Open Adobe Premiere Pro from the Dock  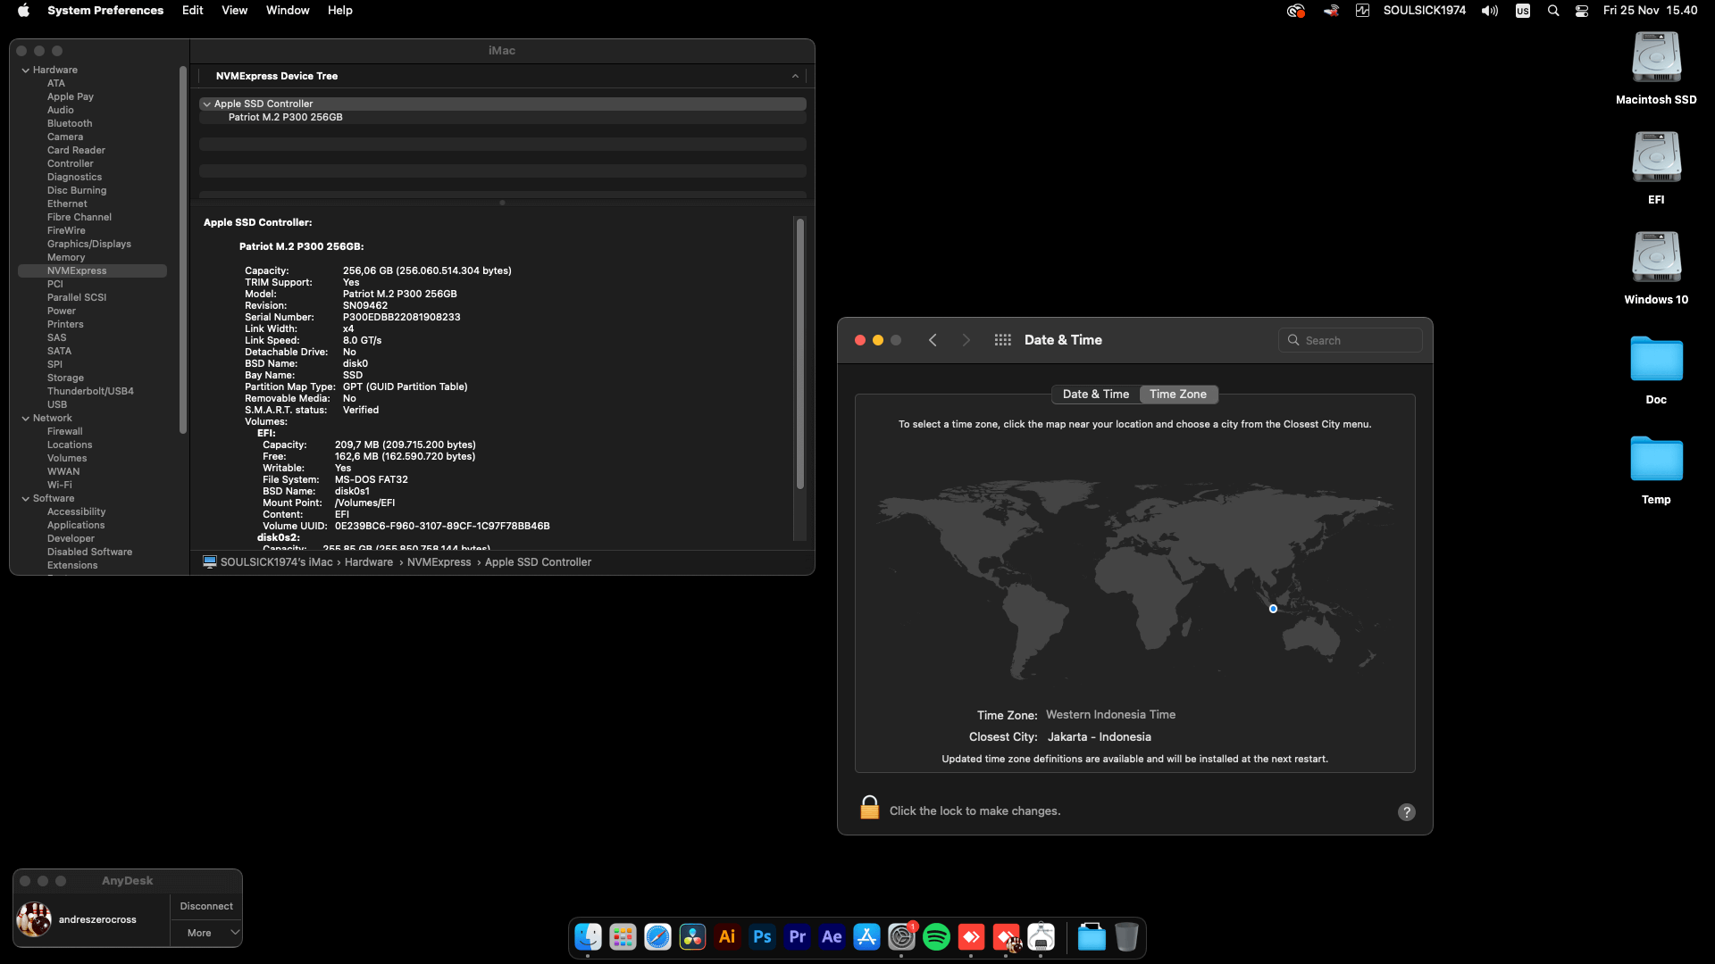click(x=797, y=937)
